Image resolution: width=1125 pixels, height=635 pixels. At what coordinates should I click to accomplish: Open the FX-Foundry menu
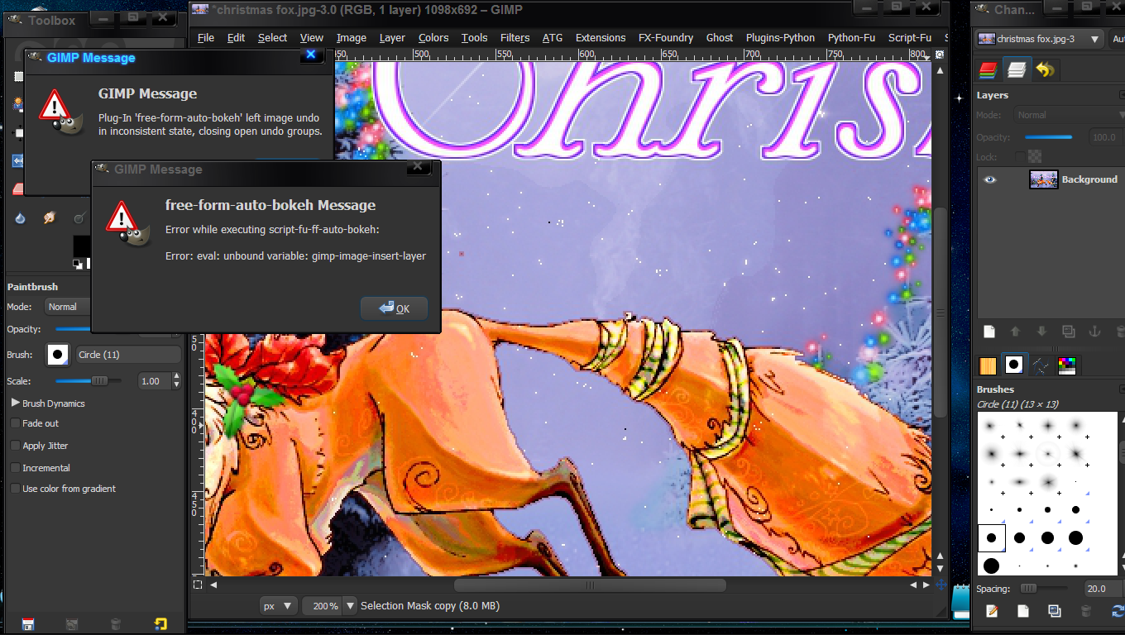(x=666, y=37)
